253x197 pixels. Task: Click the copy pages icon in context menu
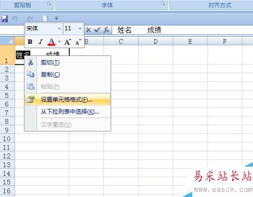tap(31, 74)
